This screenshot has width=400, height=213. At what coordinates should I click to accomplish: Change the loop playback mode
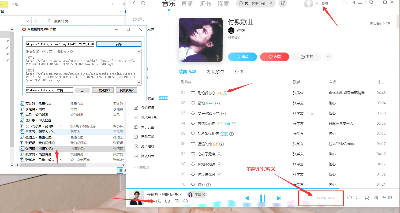pyautogui.click(x=358, y=197)
